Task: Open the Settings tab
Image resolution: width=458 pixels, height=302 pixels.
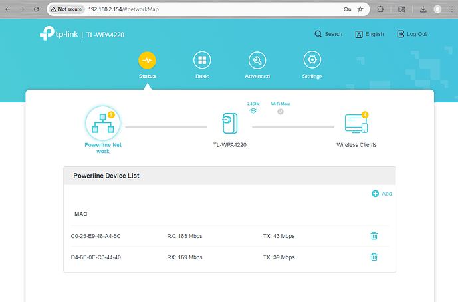Action: click(x=312, y=65)
